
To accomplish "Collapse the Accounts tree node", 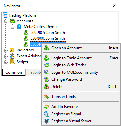I will 5,21.
